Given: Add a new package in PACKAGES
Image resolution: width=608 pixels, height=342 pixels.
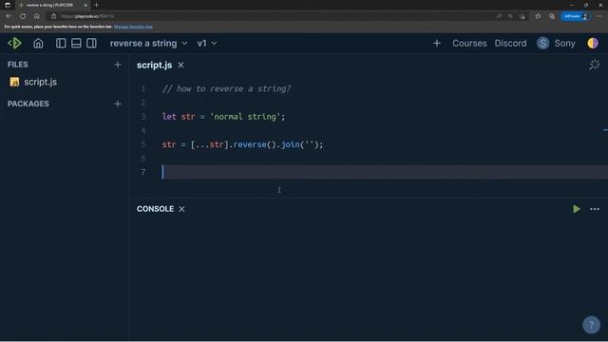Looking at the screenshot, I should (x=118, y=104).
